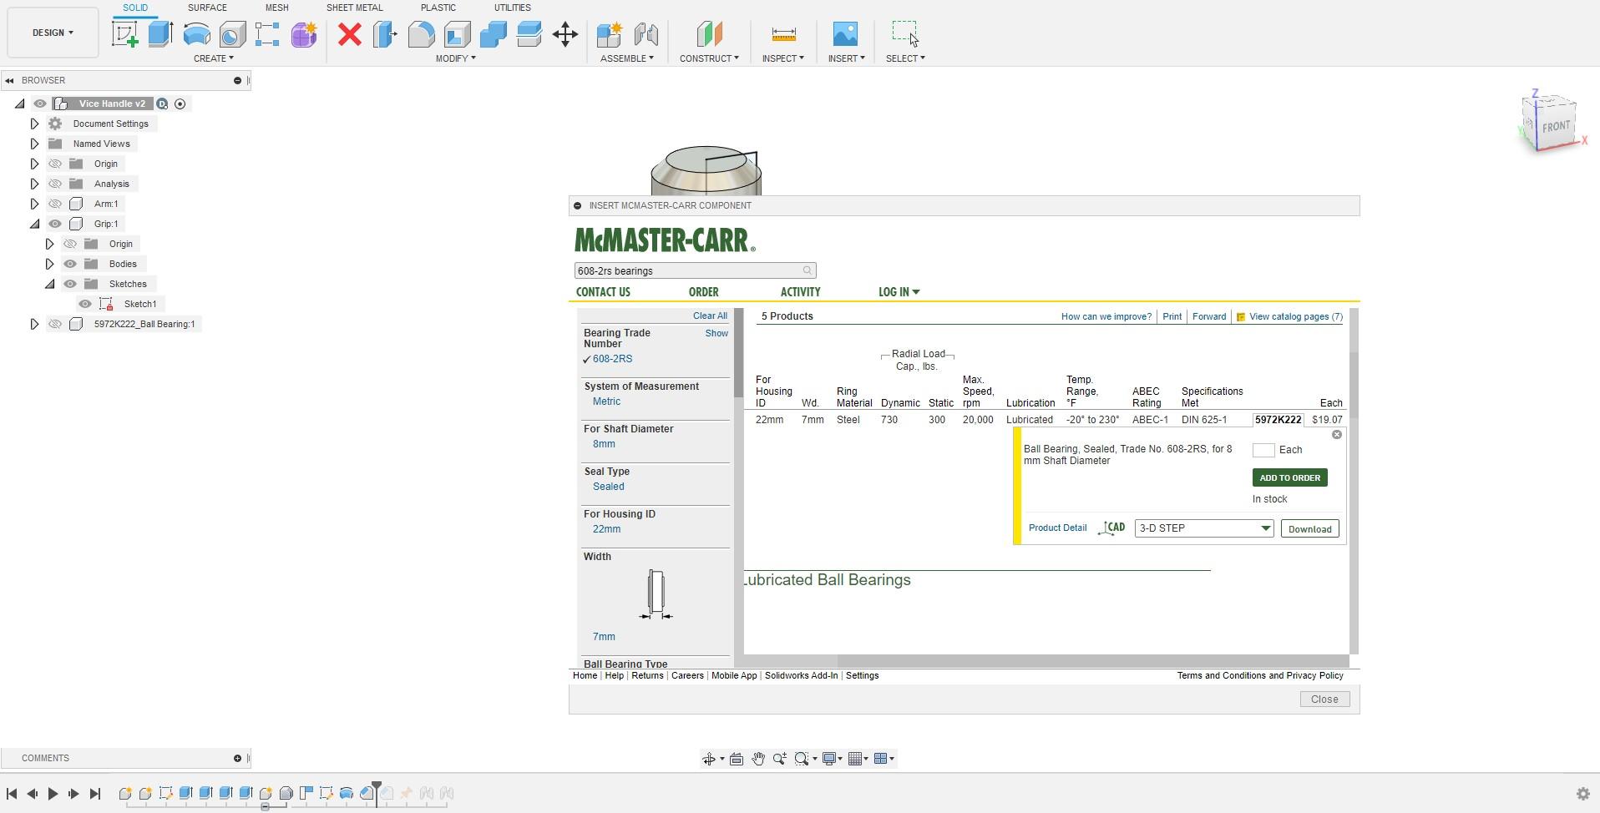Screen dimensions: 1600x813
Task: Click the Insert image icon
Action: click(x=845, y=34)
